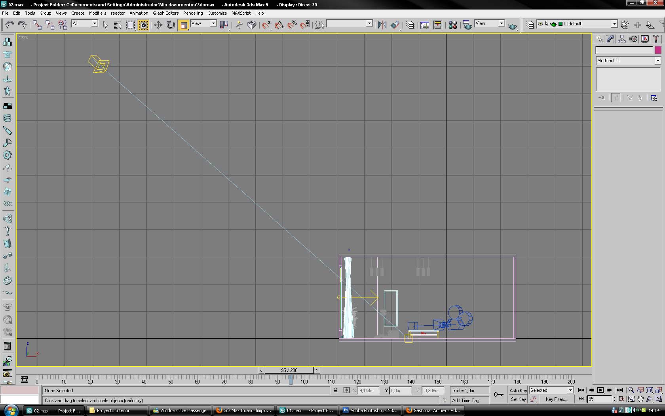The image size is (665, 416).
Task: Click the Zoom Extents All icon
Action: (x=659, y=390)
